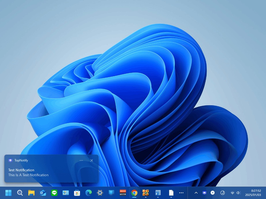The height and width of the screenshot is (199, 266).
Task: Open volume speaker control
Action: pos(239,193)
